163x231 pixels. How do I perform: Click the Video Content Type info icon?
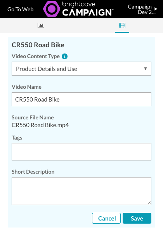64,56
